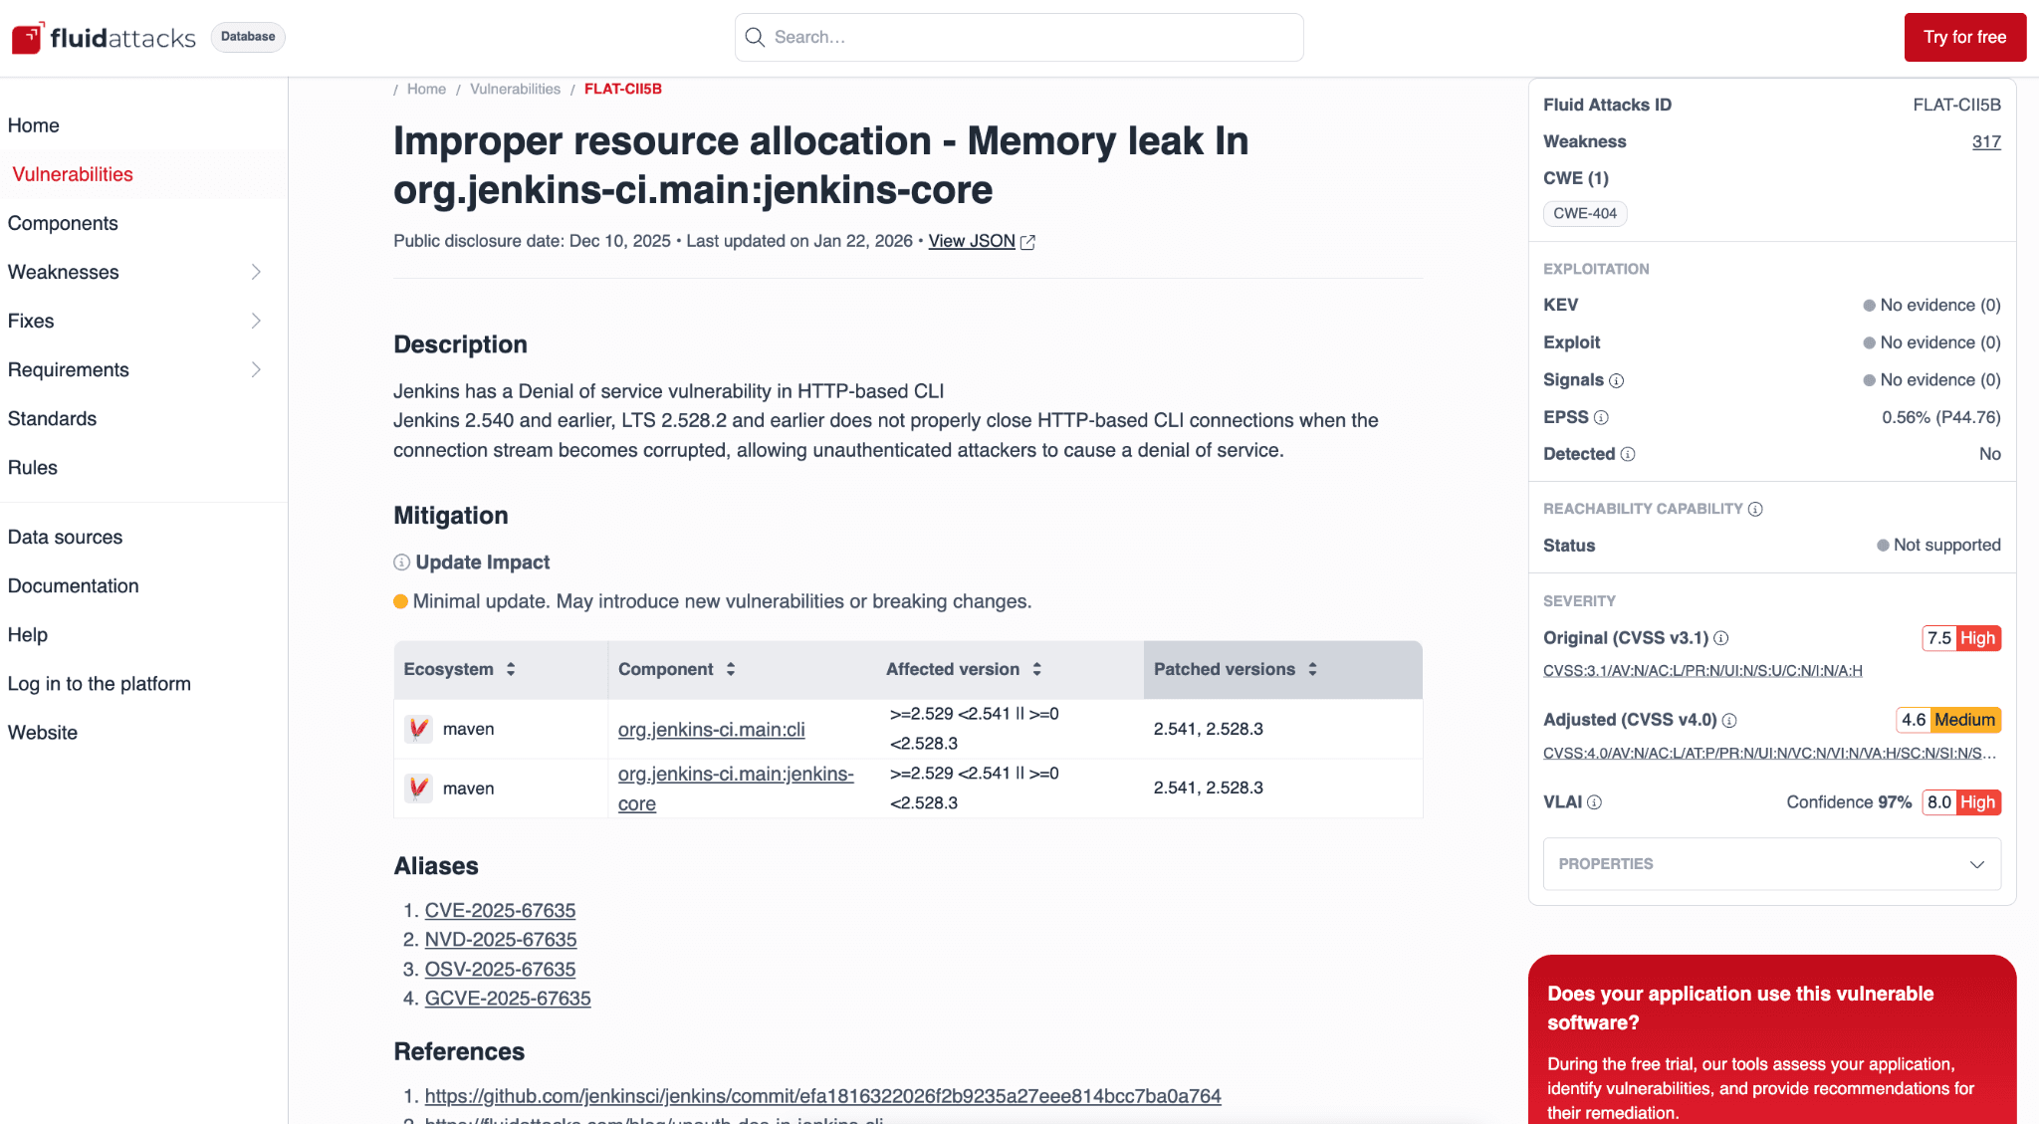Screen dimensions: 2039x1124
Task: Open the CVSS:3.1 vector string link
Action: (x=1702, y=671)
